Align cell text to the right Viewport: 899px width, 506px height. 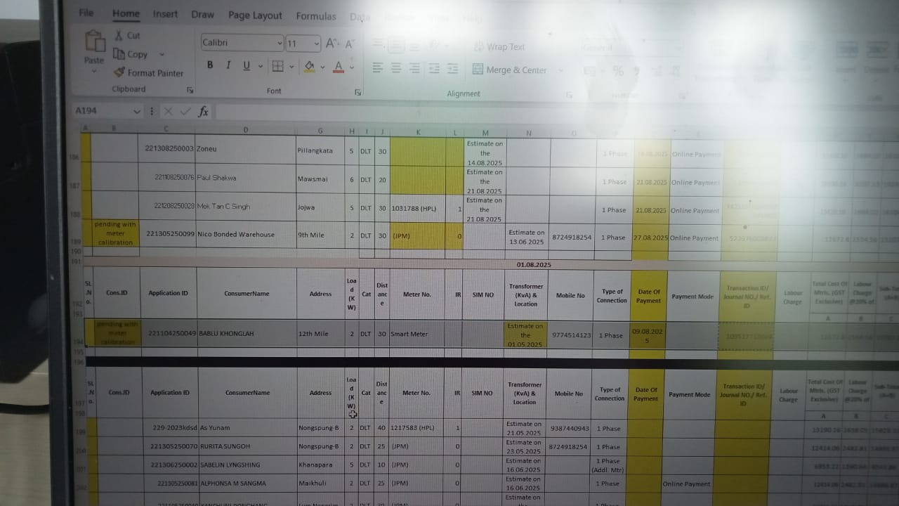(x=414, y=68)
